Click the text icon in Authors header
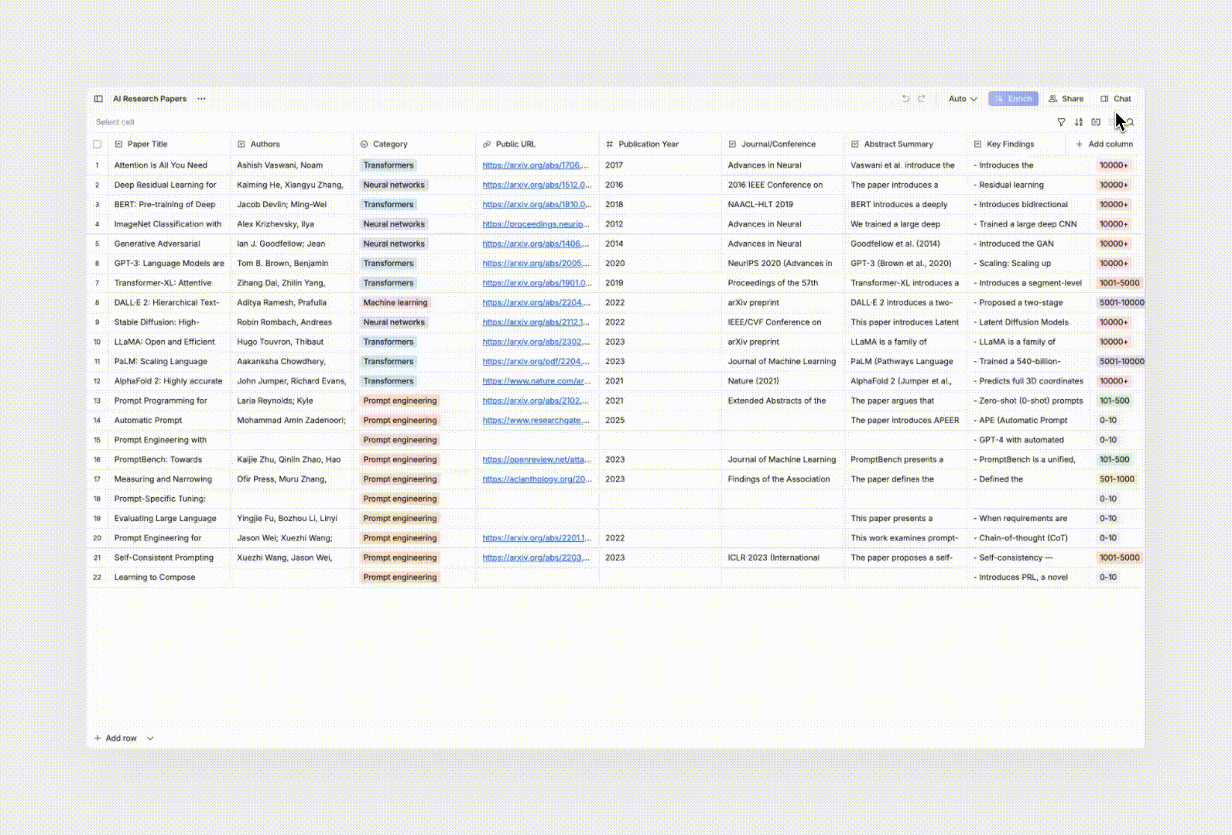This screenshot has height=835, width=1232. tap(241, 144)
